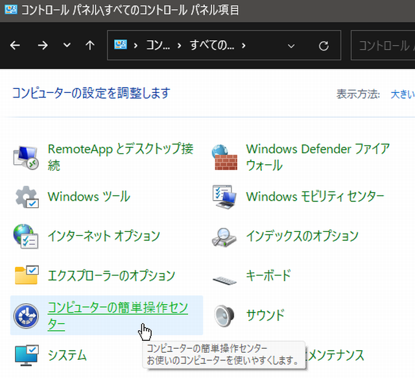Click the キーボード keyboard icon
The width and height of the screenshot is (415, 378).
pyautogui.click(x=225, y=277)
